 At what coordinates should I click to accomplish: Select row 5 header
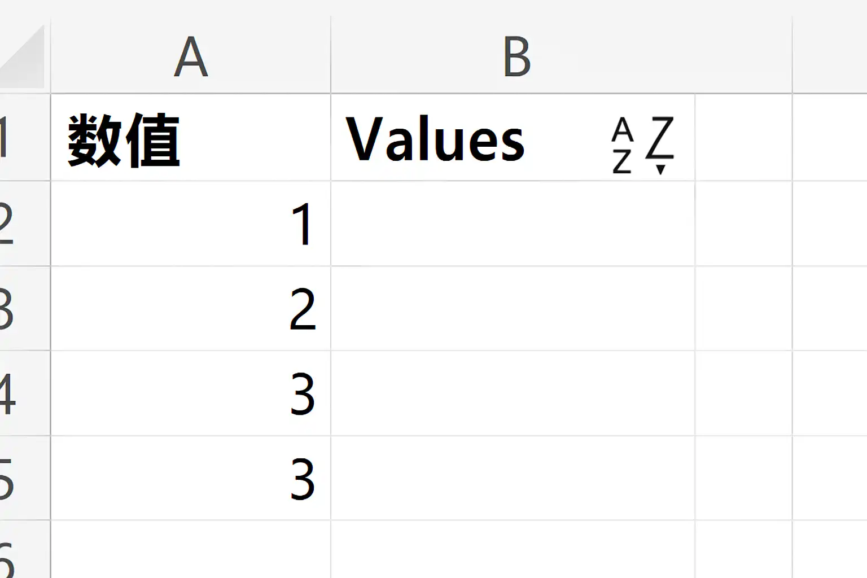point(25,478)
